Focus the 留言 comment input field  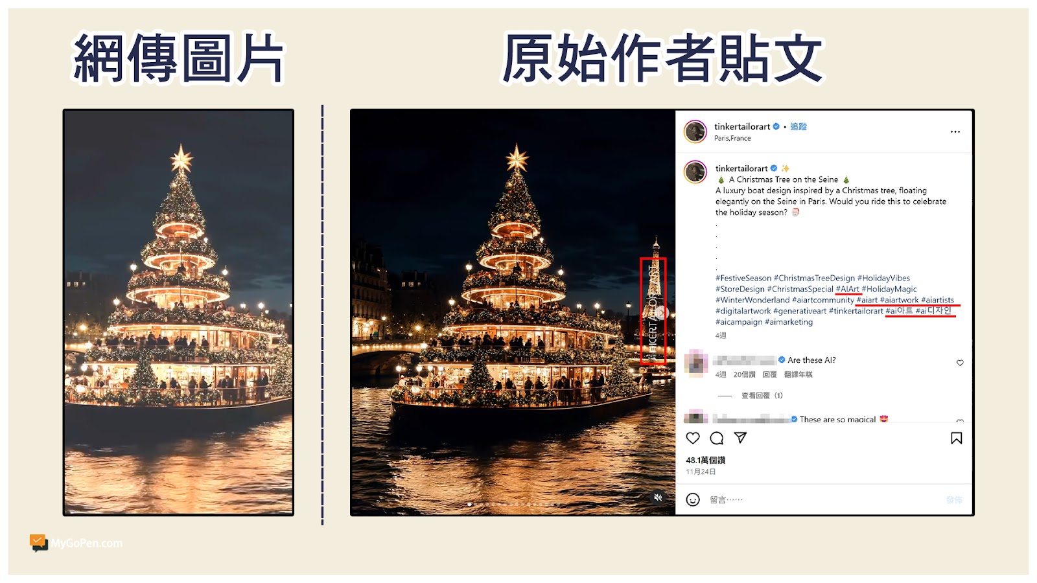coord(823,499)
